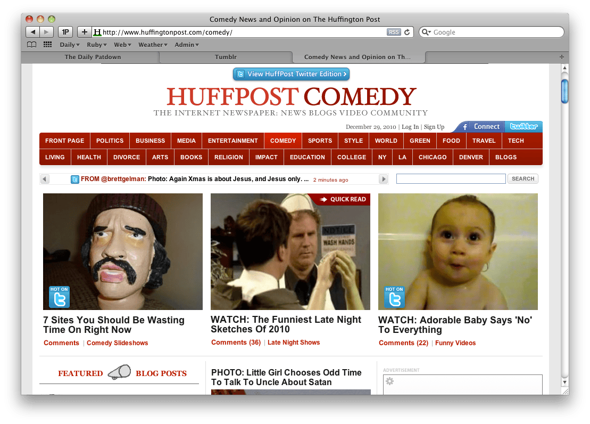
Task: Switch to The Daily Patdown tab
Action: pyautogui.click(x=93, y=57)
